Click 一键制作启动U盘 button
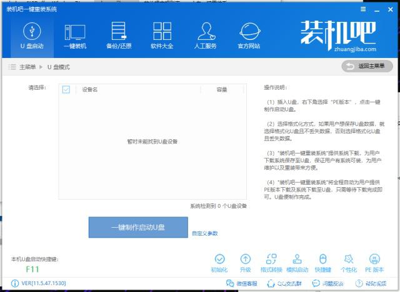 coord(137,227)
